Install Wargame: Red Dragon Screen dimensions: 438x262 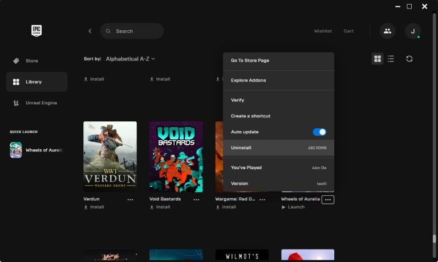pos(226,207)
